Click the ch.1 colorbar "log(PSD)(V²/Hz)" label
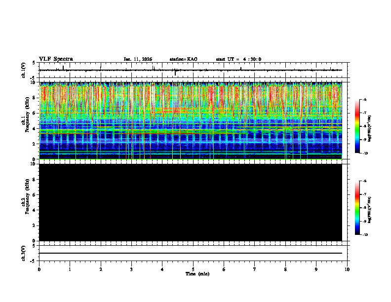The width and height of the screenshot is (391, 302). (369, 129)
